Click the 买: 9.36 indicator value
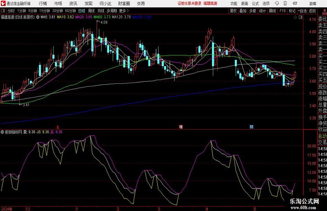 (56, 132)
